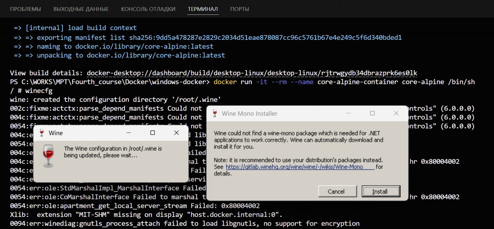Show the ПОРТЫ tab
This screenshot has height=229, width=494.
[240, 9]
